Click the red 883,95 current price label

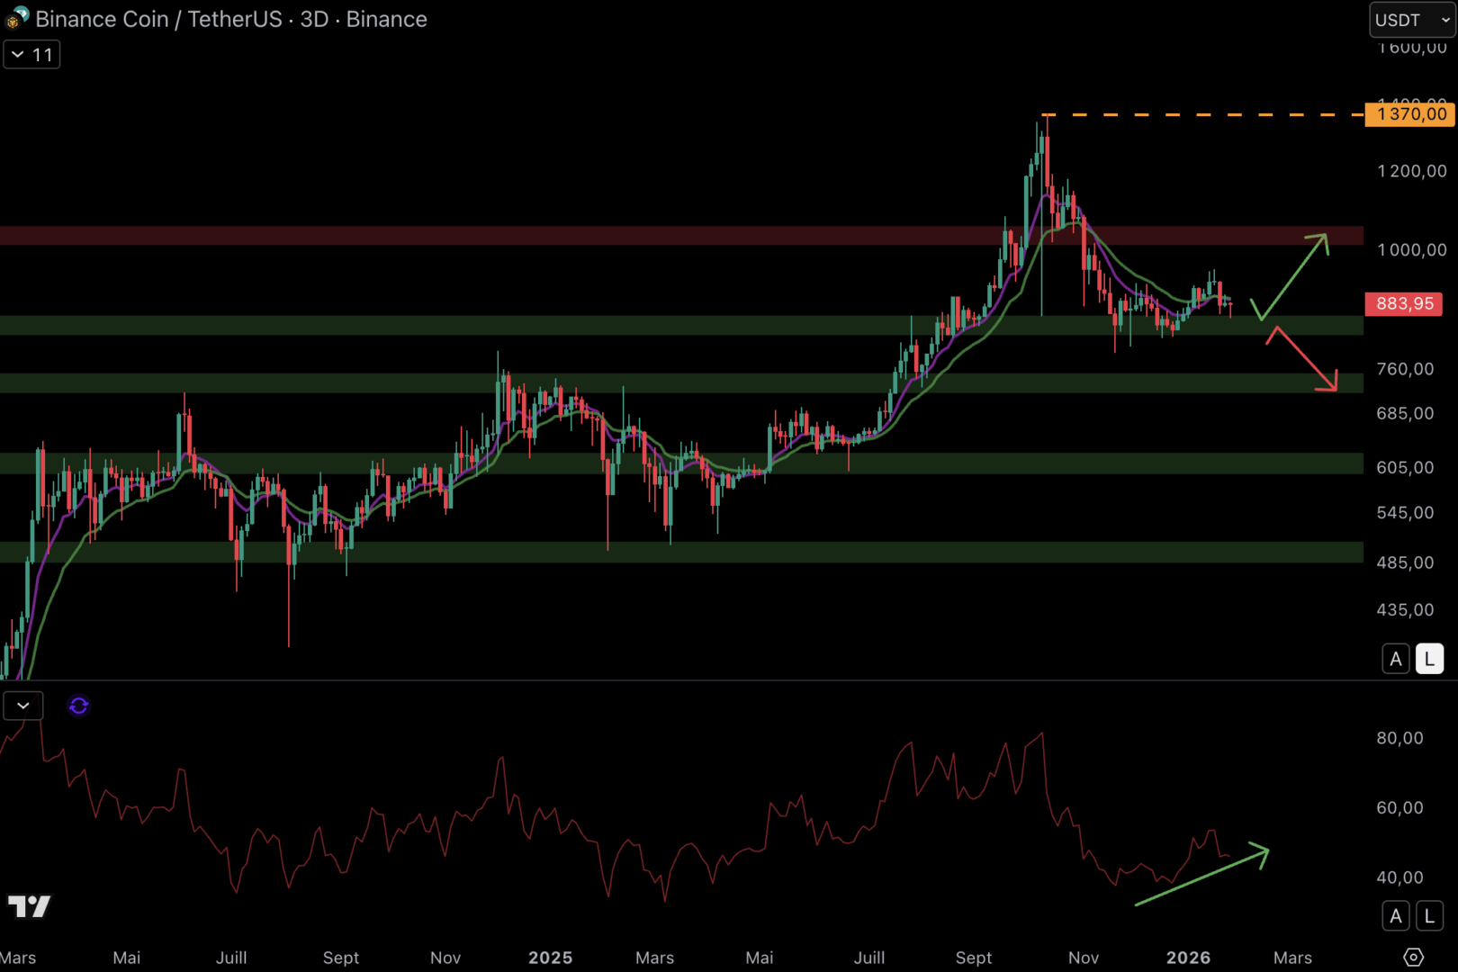[x=1404, y=304]
